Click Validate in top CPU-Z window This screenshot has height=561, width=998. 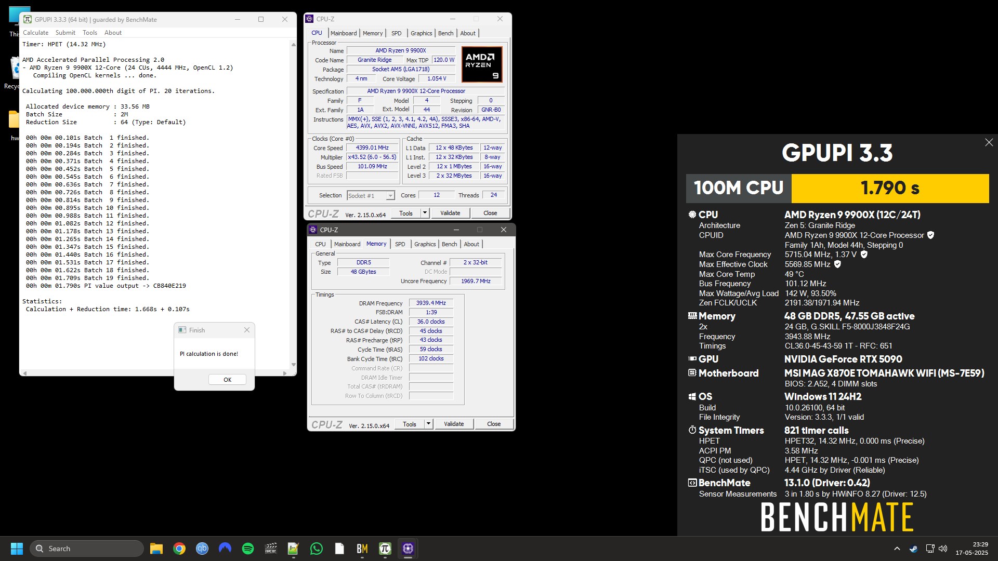coord(450,213)
